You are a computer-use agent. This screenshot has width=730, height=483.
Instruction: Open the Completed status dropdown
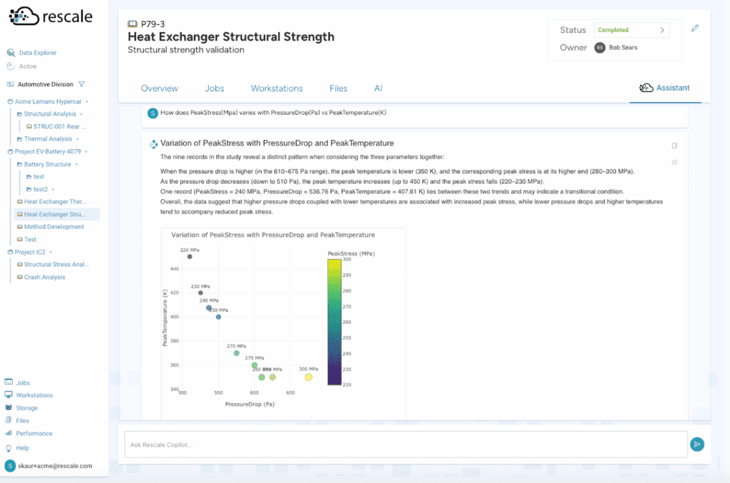pos(631,30)
